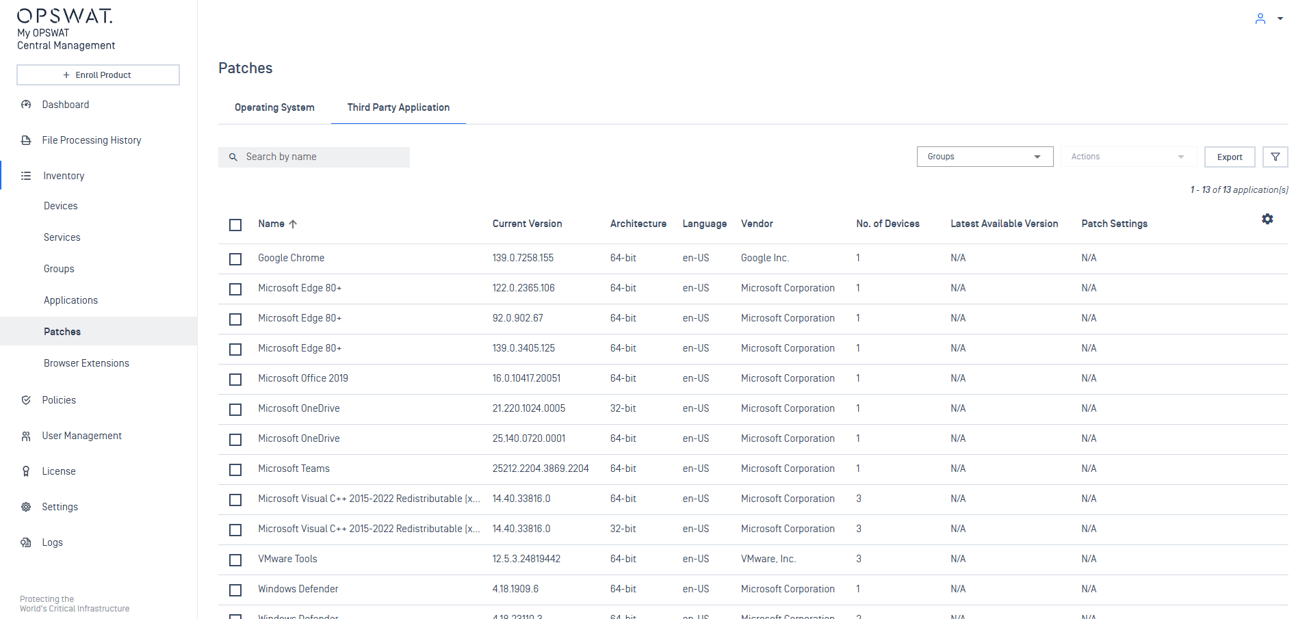Click the user account icon top right
The height and width of the screenshot is (619, 1296).
(1260, 18)
